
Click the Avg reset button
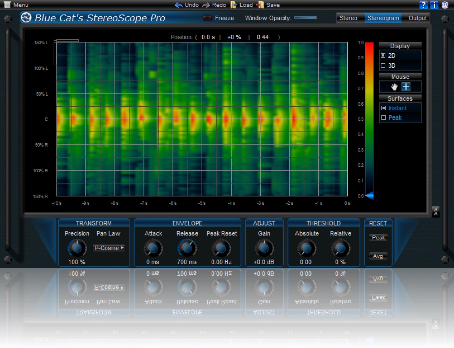tap(378, 256)
